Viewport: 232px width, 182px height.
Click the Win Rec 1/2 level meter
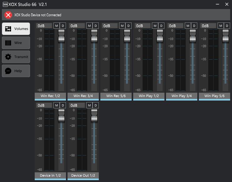coord(49,60)
